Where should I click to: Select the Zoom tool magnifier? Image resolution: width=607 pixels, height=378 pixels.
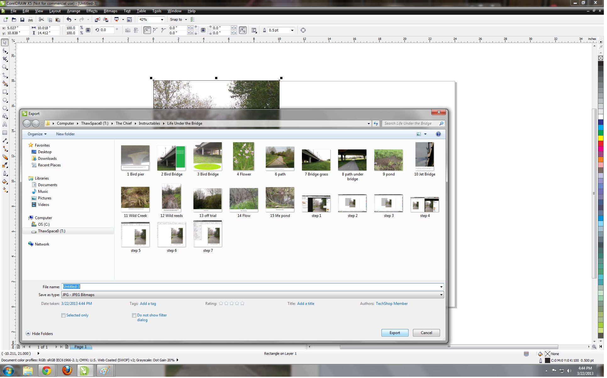pos(5,67)
